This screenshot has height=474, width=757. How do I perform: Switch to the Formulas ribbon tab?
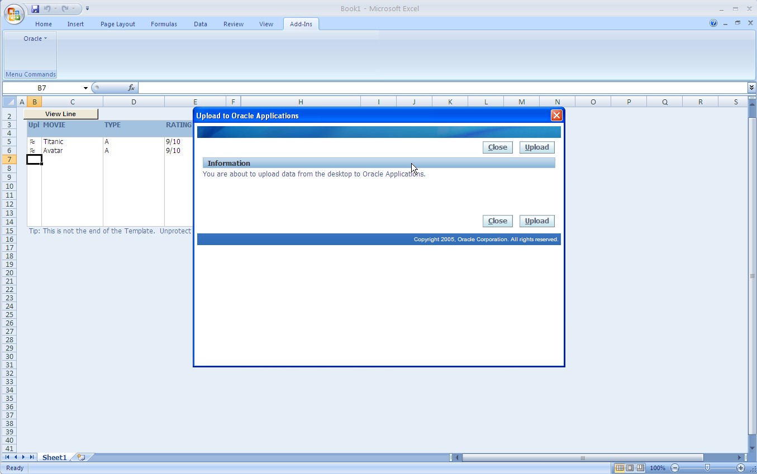coord(164,24)
